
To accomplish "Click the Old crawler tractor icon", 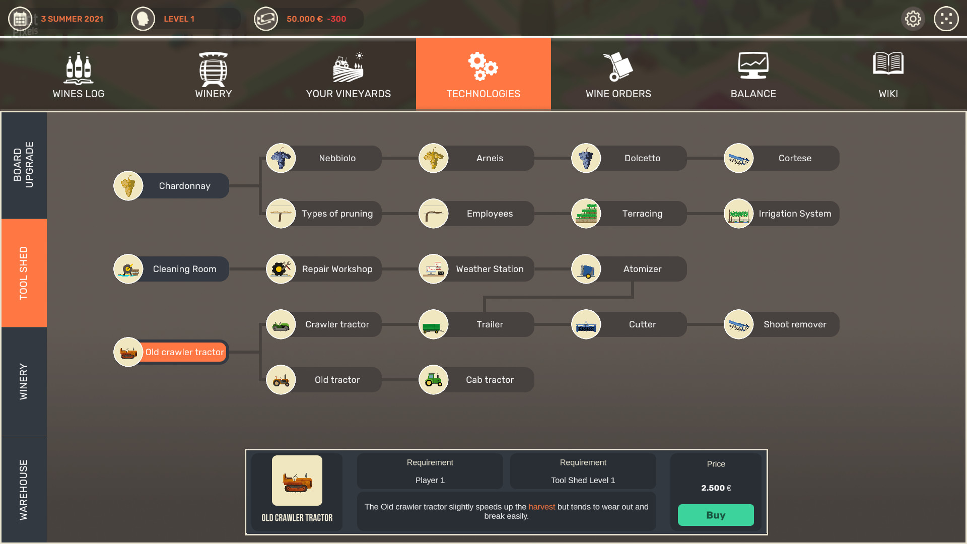I will 127,352.
